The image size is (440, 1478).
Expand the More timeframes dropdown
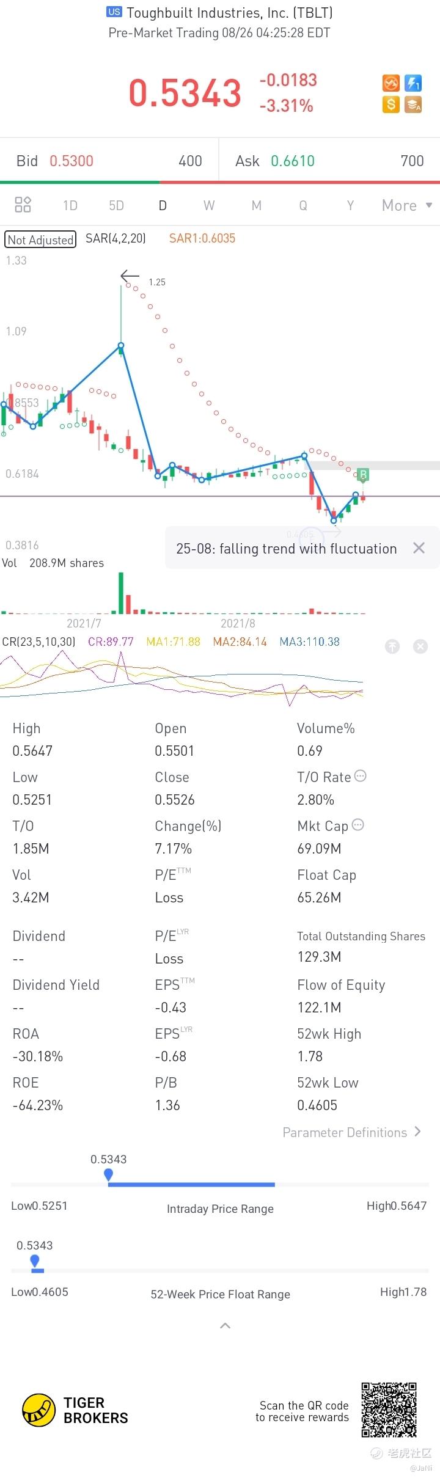[x=407, y=205]
